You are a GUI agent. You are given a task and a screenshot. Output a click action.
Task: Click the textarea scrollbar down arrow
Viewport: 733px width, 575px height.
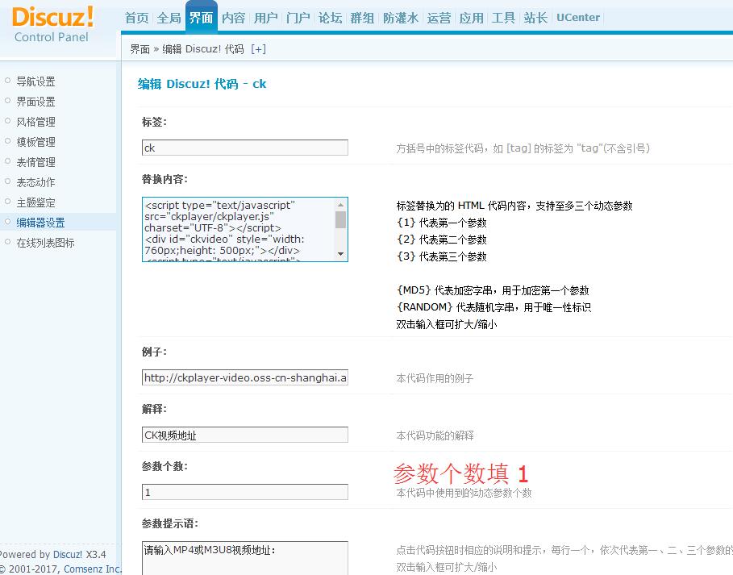341,254
